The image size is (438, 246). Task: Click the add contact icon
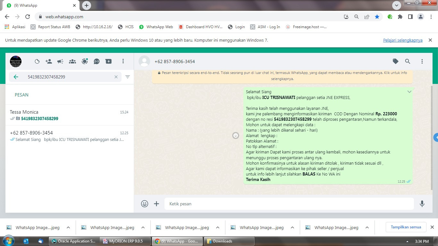(49, 61)
